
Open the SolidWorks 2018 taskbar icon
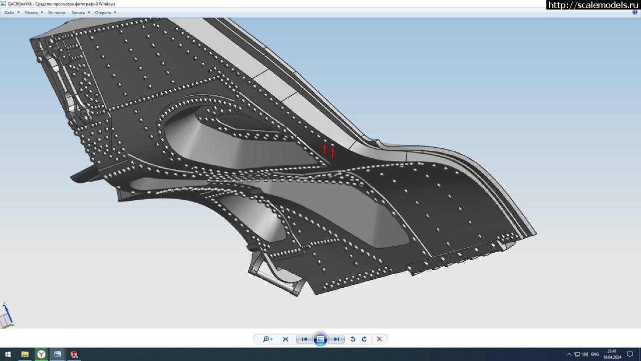coord(74,354)
